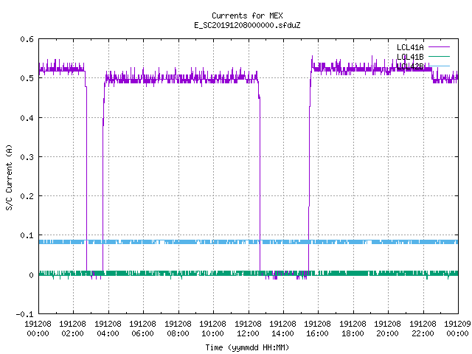Click the 191209 00:00 x-axis label
This screenshot has height=354, width=472.
pyautogui.click(x=457, y=328)
